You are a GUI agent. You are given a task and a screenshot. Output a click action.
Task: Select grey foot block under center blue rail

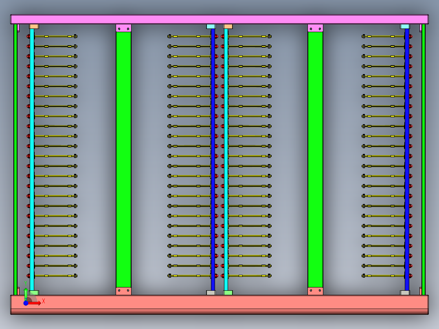(211, 293)
